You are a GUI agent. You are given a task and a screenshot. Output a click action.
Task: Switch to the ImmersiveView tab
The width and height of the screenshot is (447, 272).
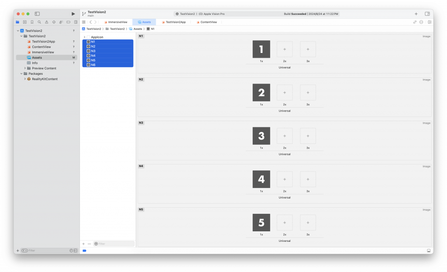[x=116, y=22]
